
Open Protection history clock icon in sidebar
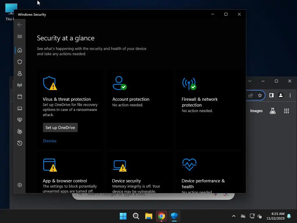tap(20, 143)
